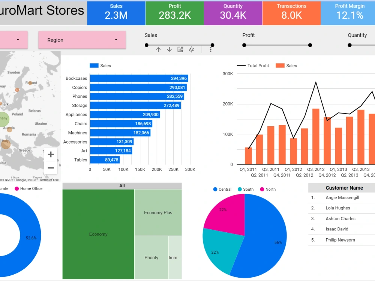Screen dimensions: 375x281
Task: Select the Priority treemap block
Action: (151, 258)
